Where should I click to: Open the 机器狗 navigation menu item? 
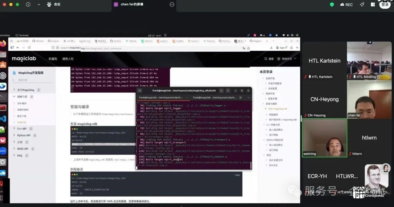pos(53,59)
